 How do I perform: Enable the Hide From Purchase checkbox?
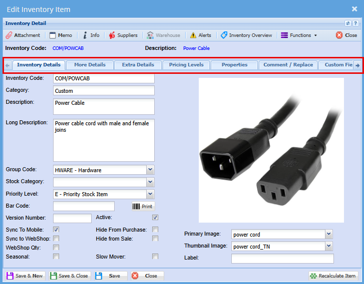click(x=155, y=230)
